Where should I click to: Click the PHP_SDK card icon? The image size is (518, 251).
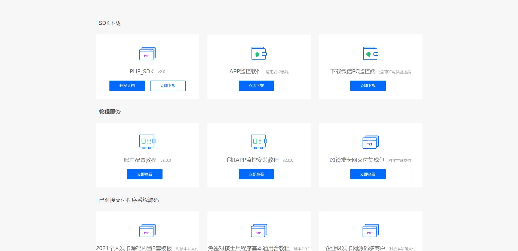coord(147,54)
